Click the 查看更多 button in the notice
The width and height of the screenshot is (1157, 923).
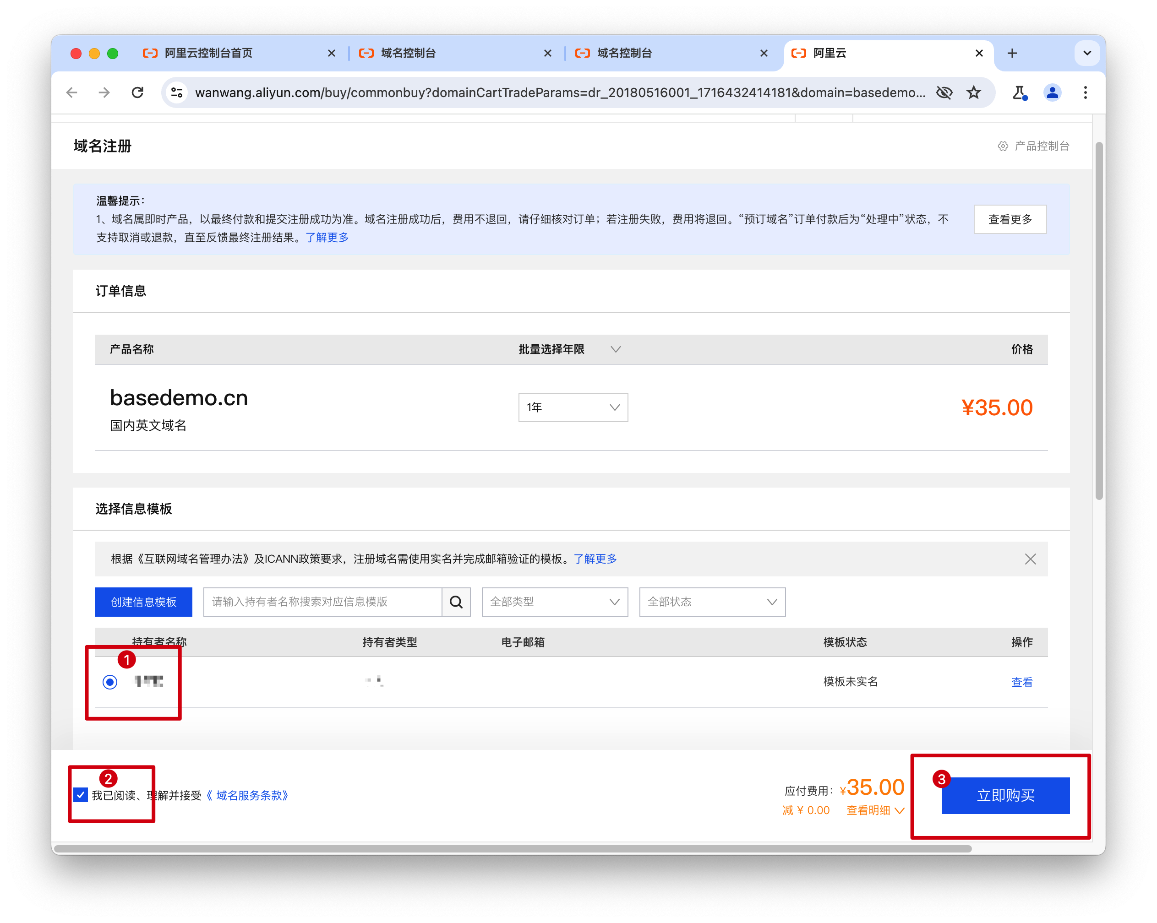(1010, 219)
